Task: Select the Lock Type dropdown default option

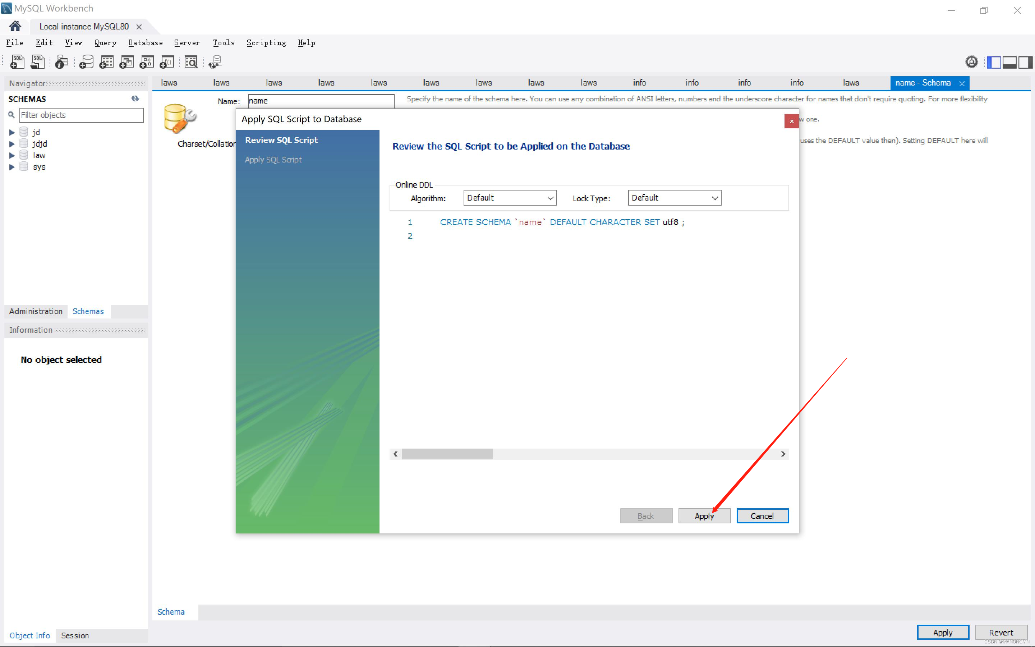Action: [x=671, y=198]
